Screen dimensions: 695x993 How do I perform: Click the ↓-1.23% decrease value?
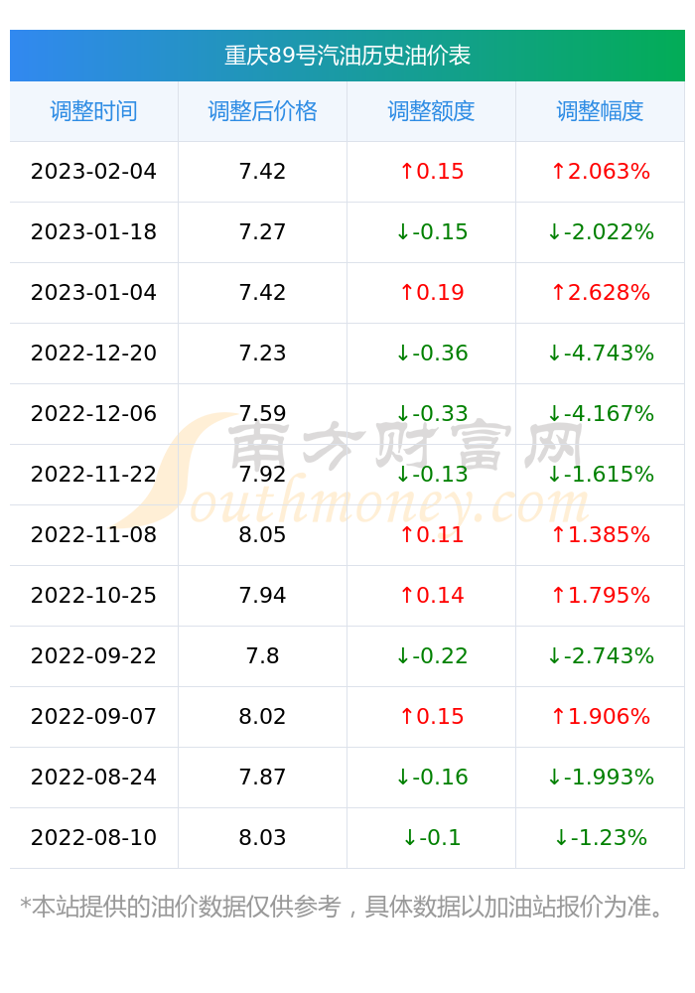pyautogui.click(x=600, y=838)
